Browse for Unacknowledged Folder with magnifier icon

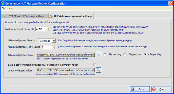[x=99, y=70]
